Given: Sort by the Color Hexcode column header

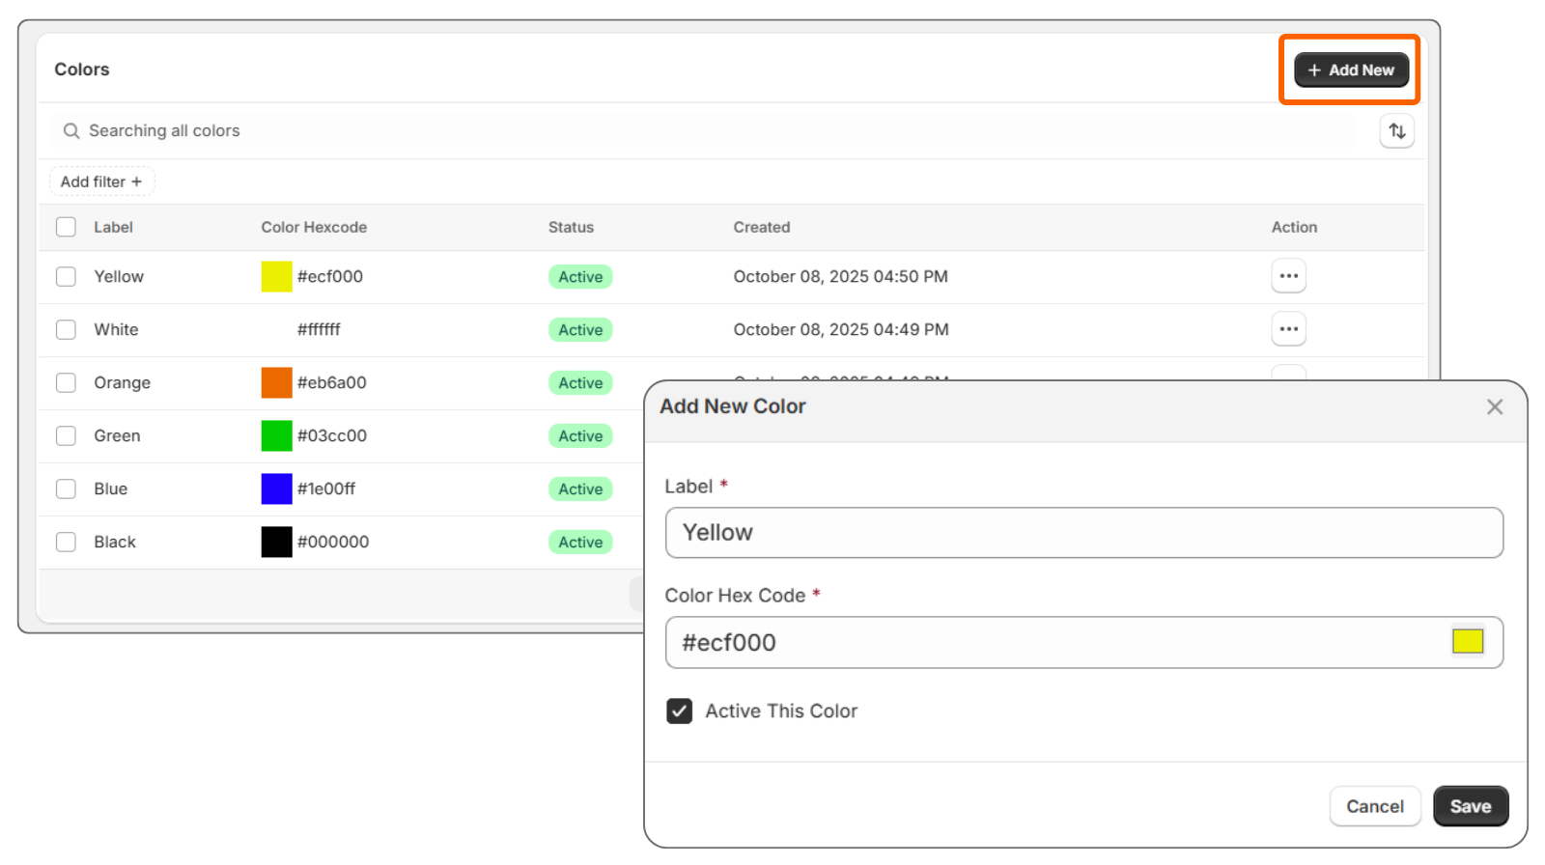Looking at the screenshot, I should [314, 227].
